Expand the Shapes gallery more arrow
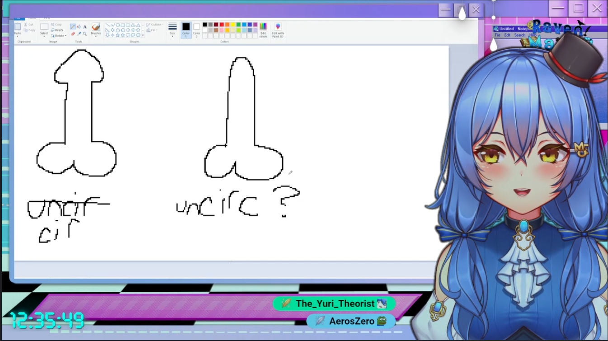The image size is (608, 341). (x=143, y=35)
